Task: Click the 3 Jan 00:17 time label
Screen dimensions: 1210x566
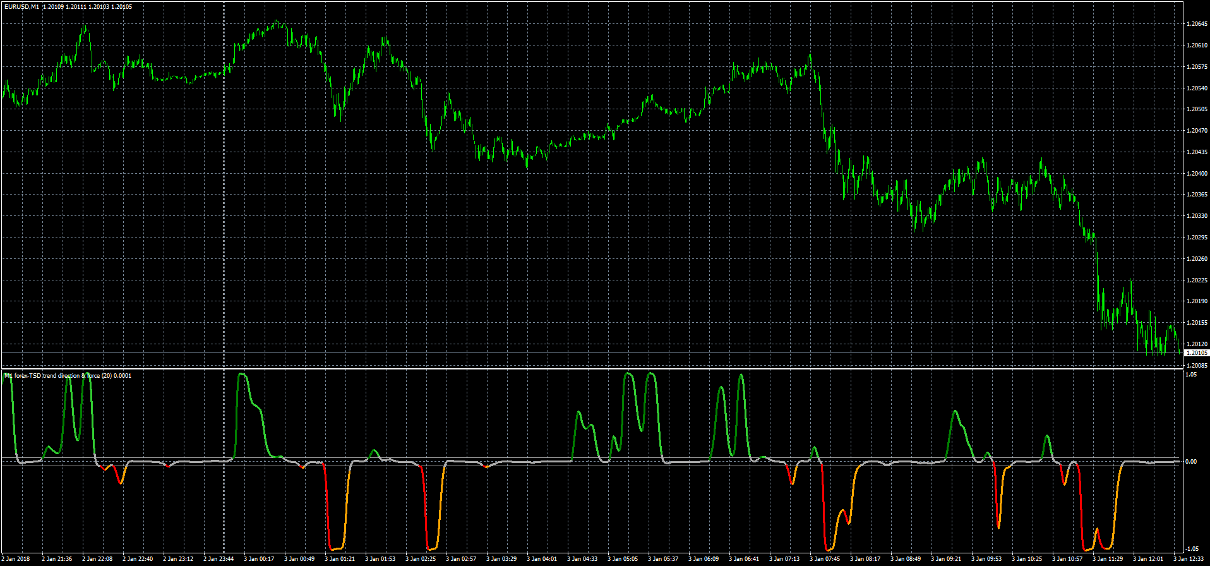Action: coord(259,559)
